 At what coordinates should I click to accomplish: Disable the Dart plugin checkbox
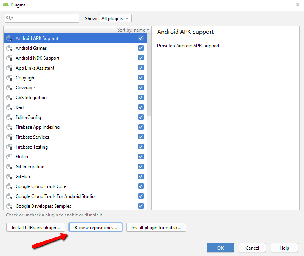click(x=141, y=107)
